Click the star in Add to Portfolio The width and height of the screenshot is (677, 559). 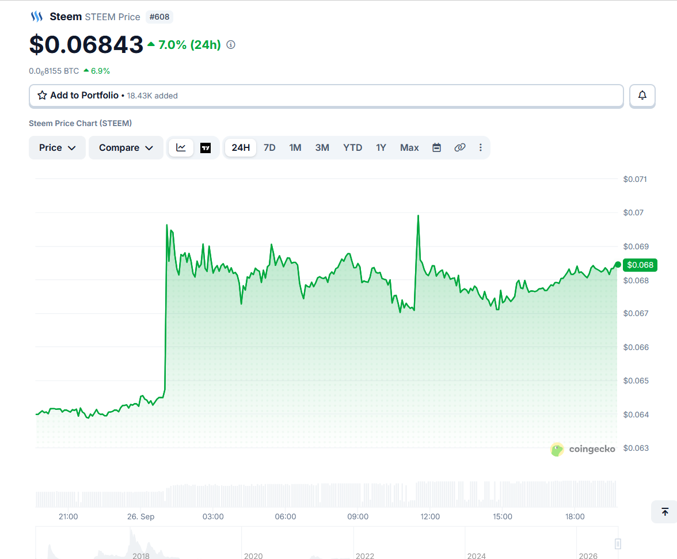coord(42,96)
